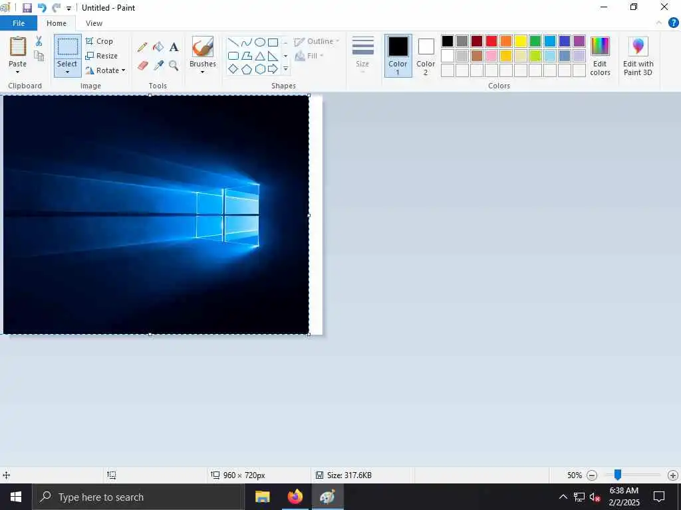The image size is (681, 510).
Task: Choose the Pentagon shape
Action: 246,69
